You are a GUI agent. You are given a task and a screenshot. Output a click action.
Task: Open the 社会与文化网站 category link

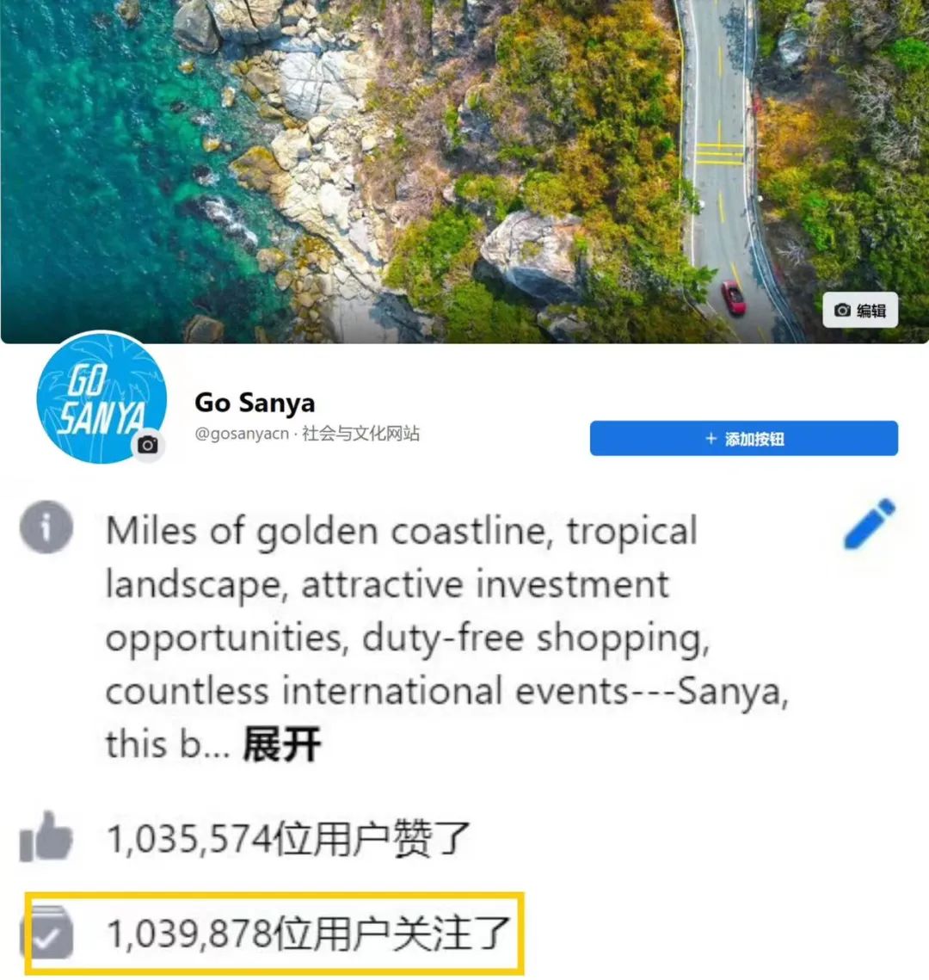point(360,433)
